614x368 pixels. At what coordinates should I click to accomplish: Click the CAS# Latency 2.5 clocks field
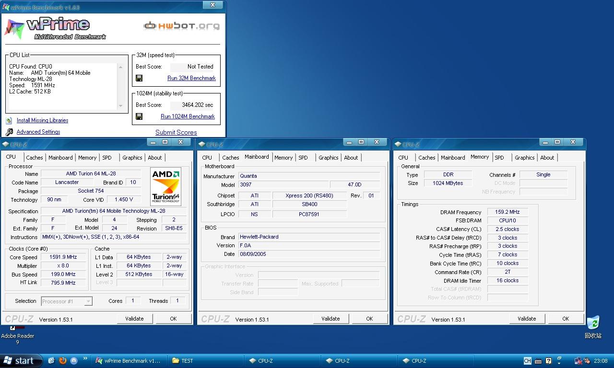pos(508,229)
